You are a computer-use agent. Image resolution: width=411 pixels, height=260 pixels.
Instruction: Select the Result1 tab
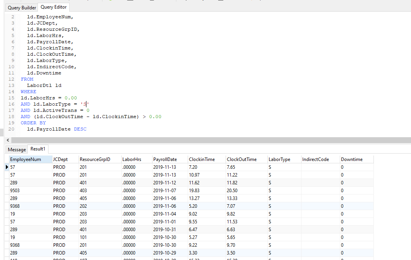[x=38, y=149]
